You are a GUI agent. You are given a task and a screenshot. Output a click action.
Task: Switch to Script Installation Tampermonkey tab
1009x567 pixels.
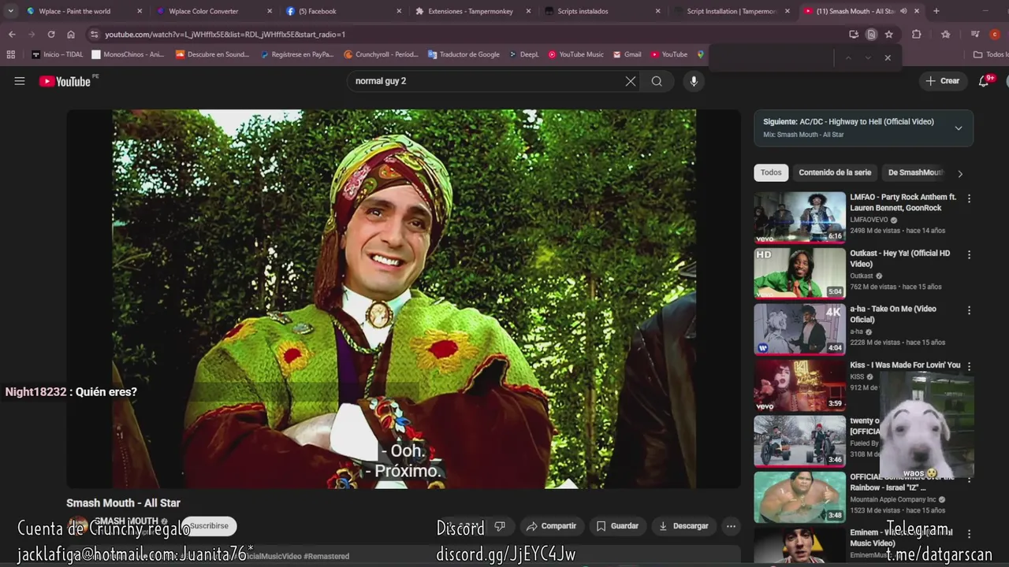coord(732,11)
